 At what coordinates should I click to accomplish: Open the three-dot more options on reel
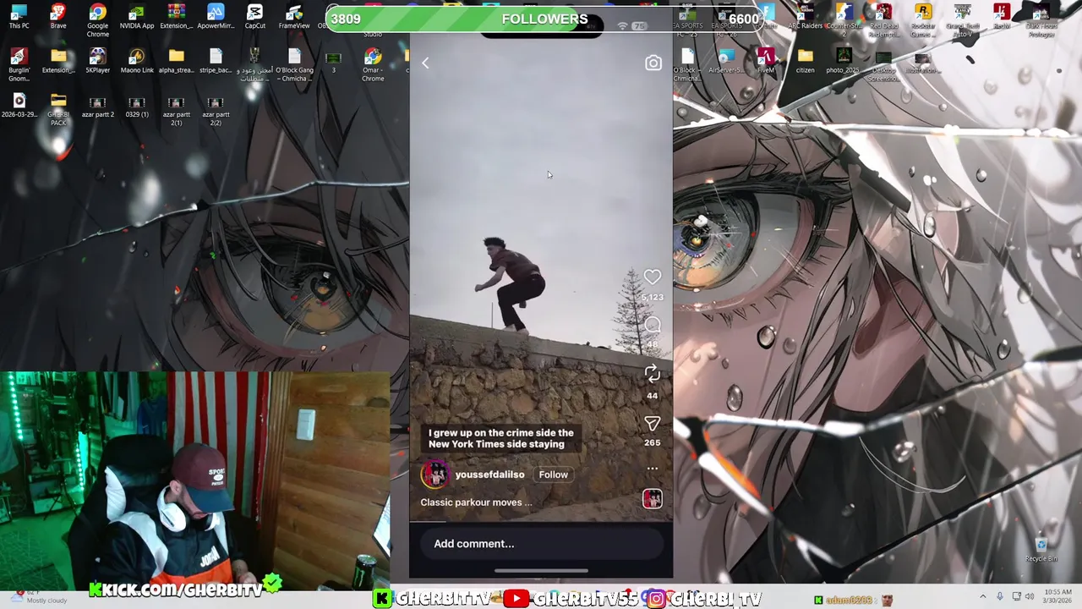tap(652, 469)
